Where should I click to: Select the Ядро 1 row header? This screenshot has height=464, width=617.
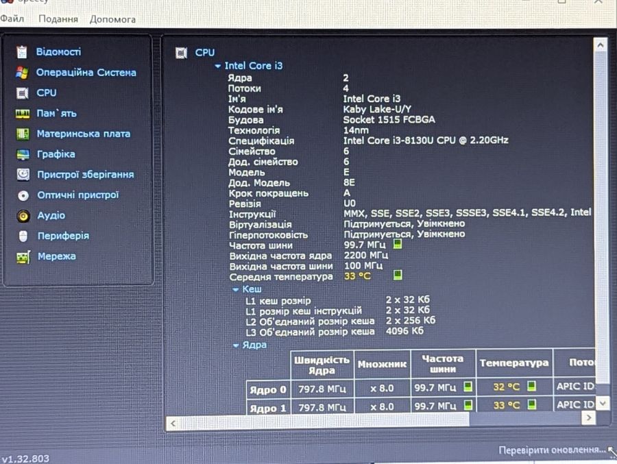pyautogui.click(x=268, y=408)
